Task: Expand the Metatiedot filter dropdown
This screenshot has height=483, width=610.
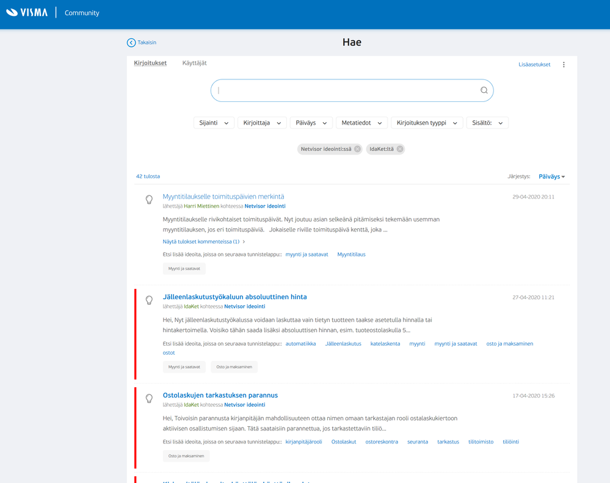Action: pos(362,123)
